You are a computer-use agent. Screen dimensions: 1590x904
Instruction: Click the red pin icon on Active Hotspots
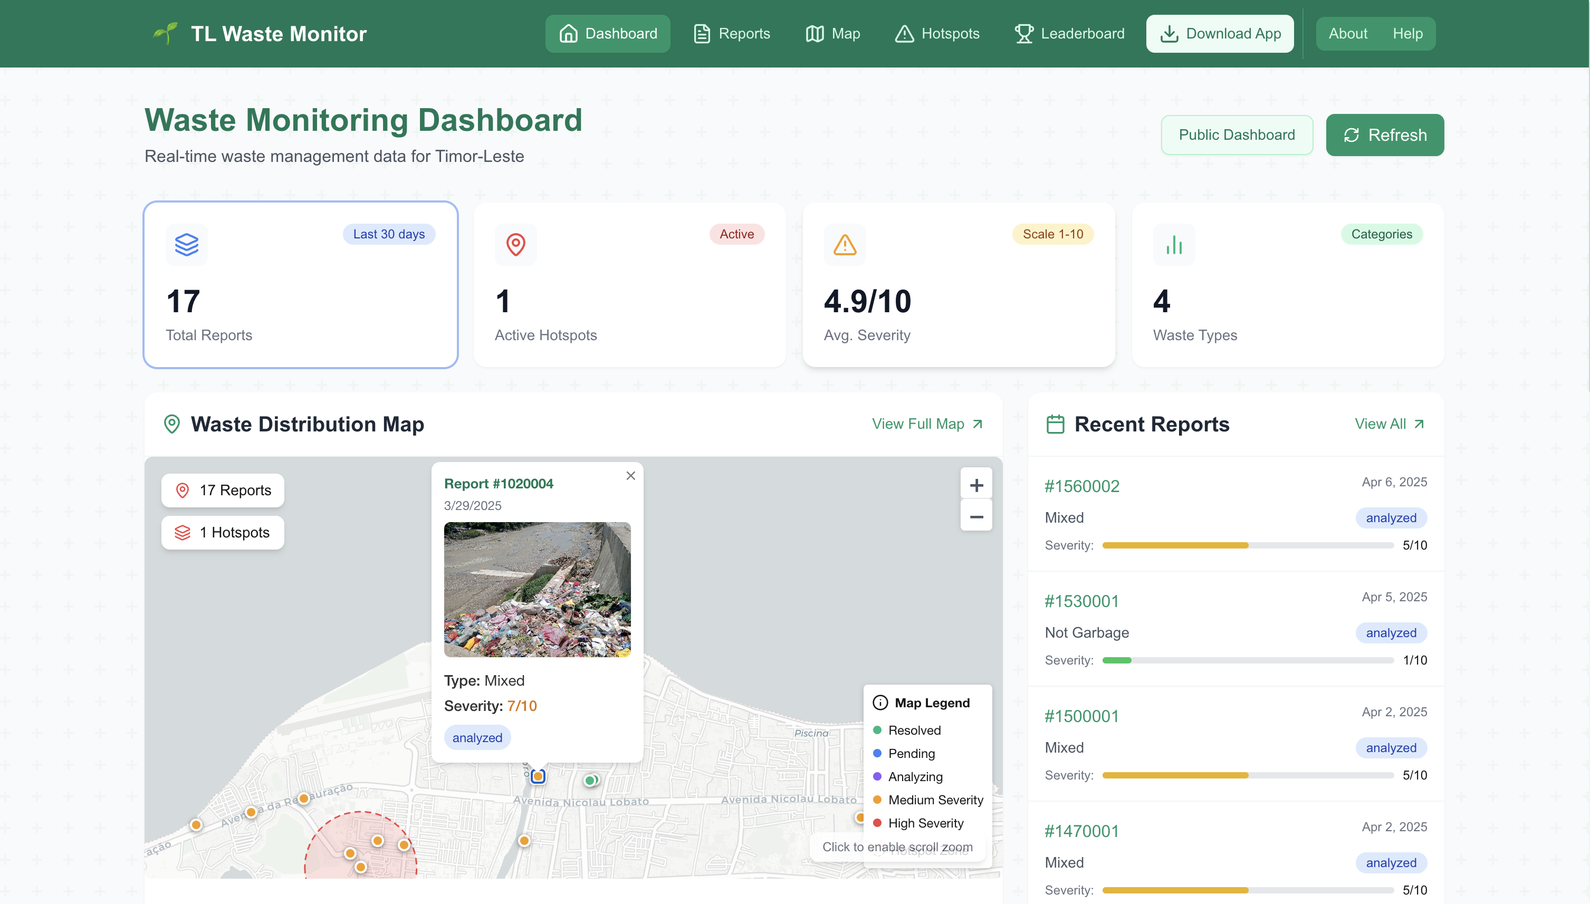[x=515, y=245]
